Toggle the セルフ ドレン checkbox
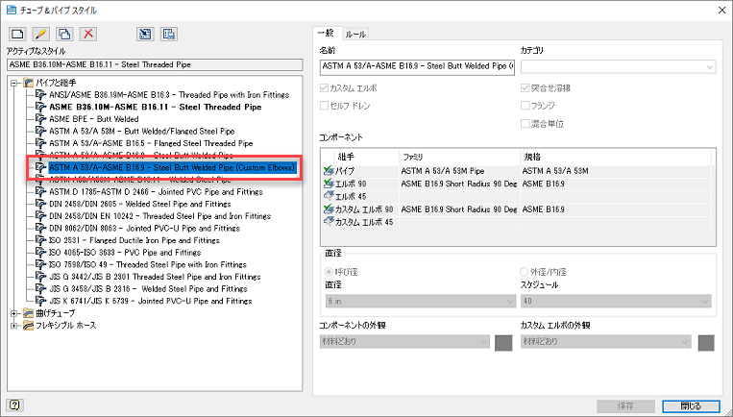 coord(324,106)
